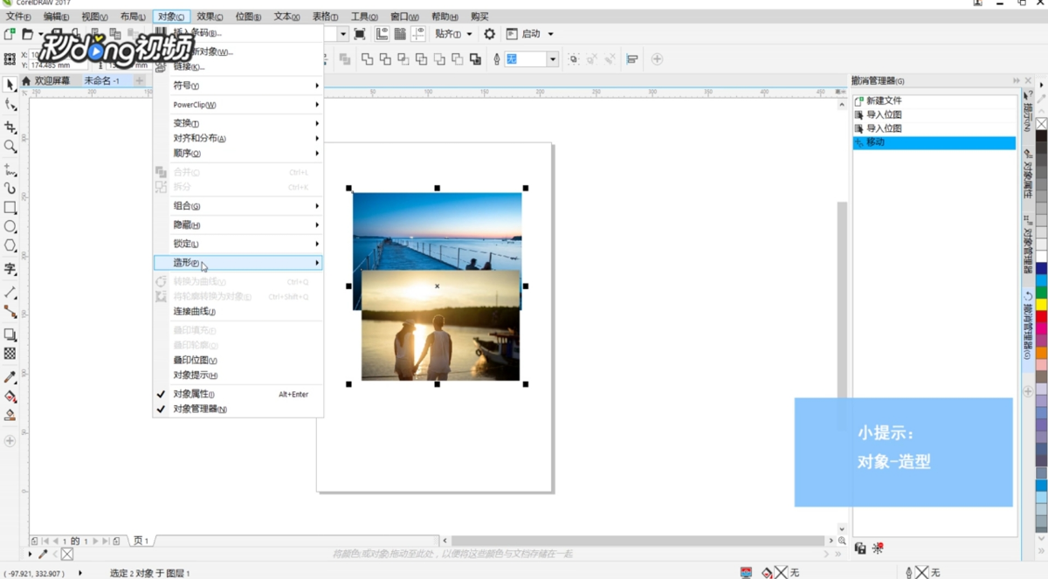Choose 叠印位图 from the object menu
This screenshot has width=1048, height=579.
tap(238, 360)
